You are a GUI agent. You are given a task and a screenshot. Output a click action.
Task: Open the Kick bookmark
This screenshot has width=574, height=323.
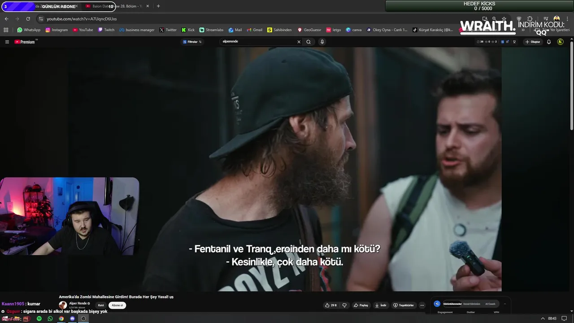pos(188,30)
